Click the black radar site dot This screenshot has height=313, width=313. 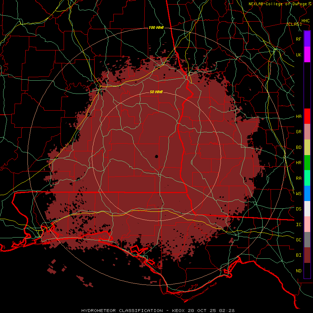pyautogui.click(x=156, y=156)
